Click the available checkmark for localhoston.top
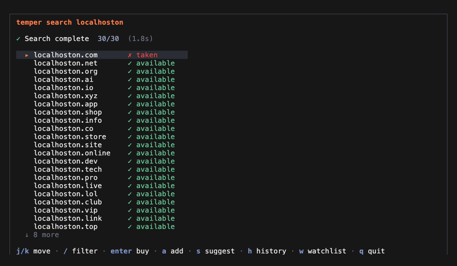 point(130,226)
